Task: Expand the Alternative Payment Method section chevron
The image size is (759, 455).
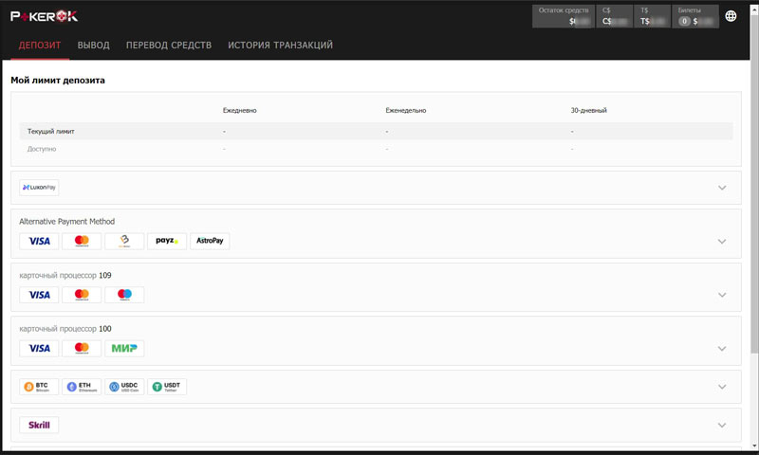Action: (x=722, y=241)
